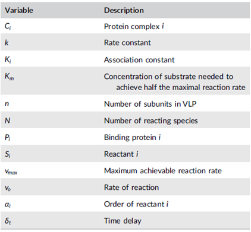Click the Binding protein i description
The image size is (251, 232).
pos(132,137)
